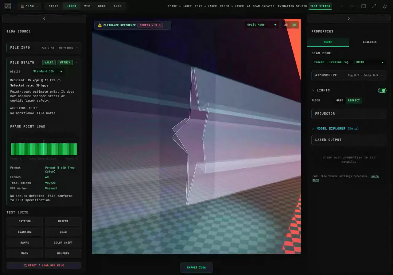393x275 pixels.
Task: Open the feedback chat bubble icon
Action: 364,6
